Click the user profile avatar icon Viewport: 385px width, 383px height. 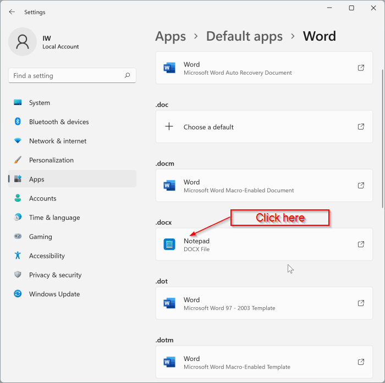23,41
